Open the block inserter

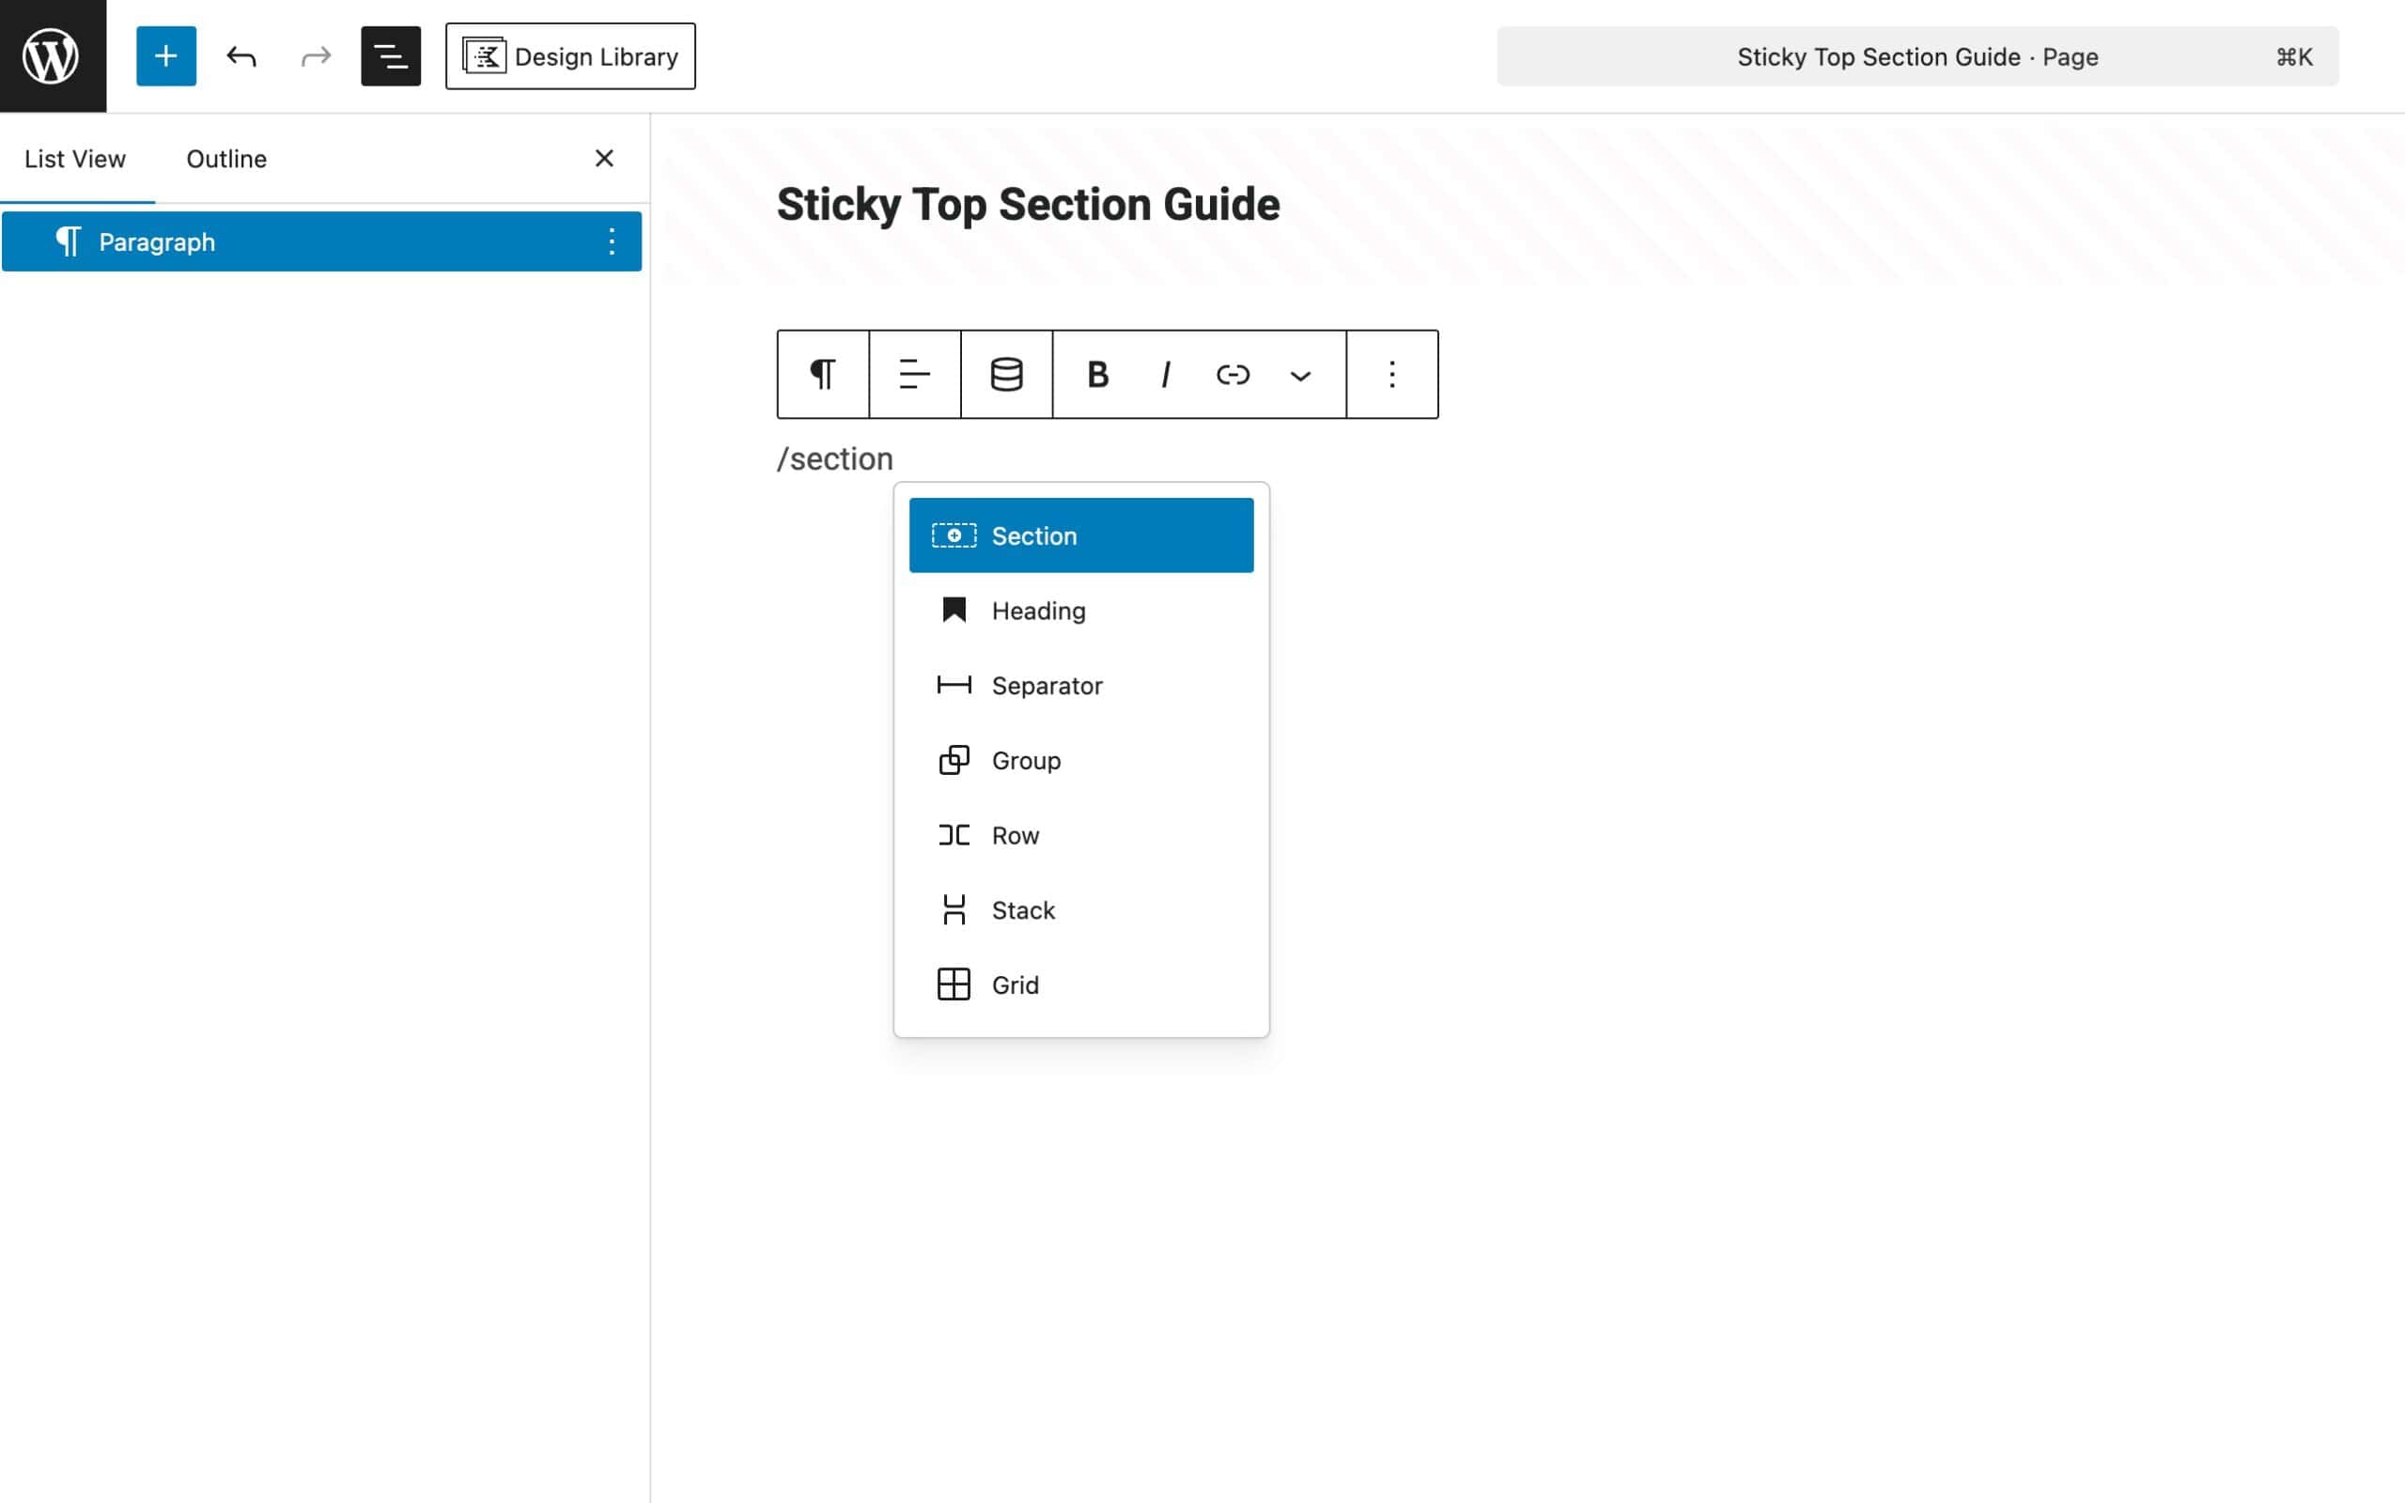(x=166, y=55)
